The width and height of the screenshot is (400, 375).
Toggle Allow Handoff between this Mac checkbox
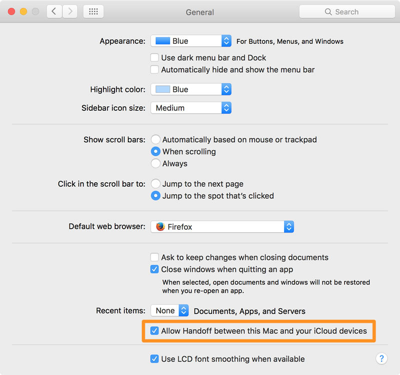(154, 331)
